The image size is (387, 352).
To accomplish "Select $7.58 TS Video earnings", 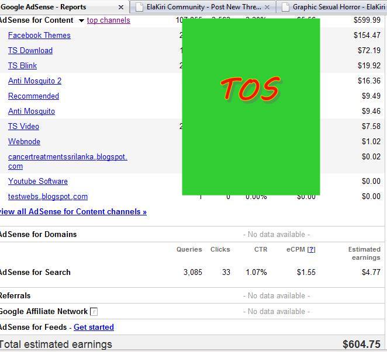I will (371, 127).
